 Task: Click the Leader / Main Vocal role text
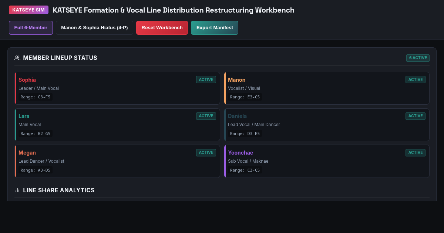pyautogui.click(x=38, y=88)
